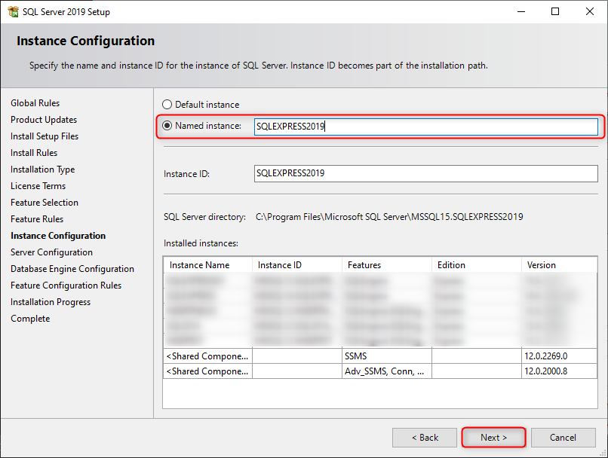
Task: Click the Feature Selection step
Action: point(45,203)
